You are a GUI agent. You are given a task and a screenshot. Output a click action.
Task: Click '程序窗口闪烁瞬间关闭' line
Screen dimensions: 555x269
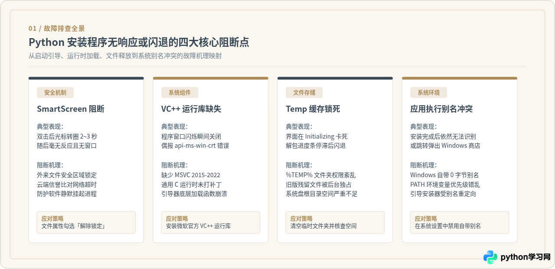click(191, 136)
